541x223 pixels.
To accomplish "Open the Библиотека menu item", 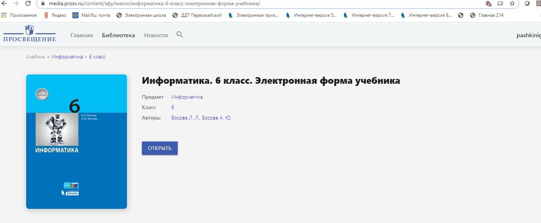I will tap(118, 35).
